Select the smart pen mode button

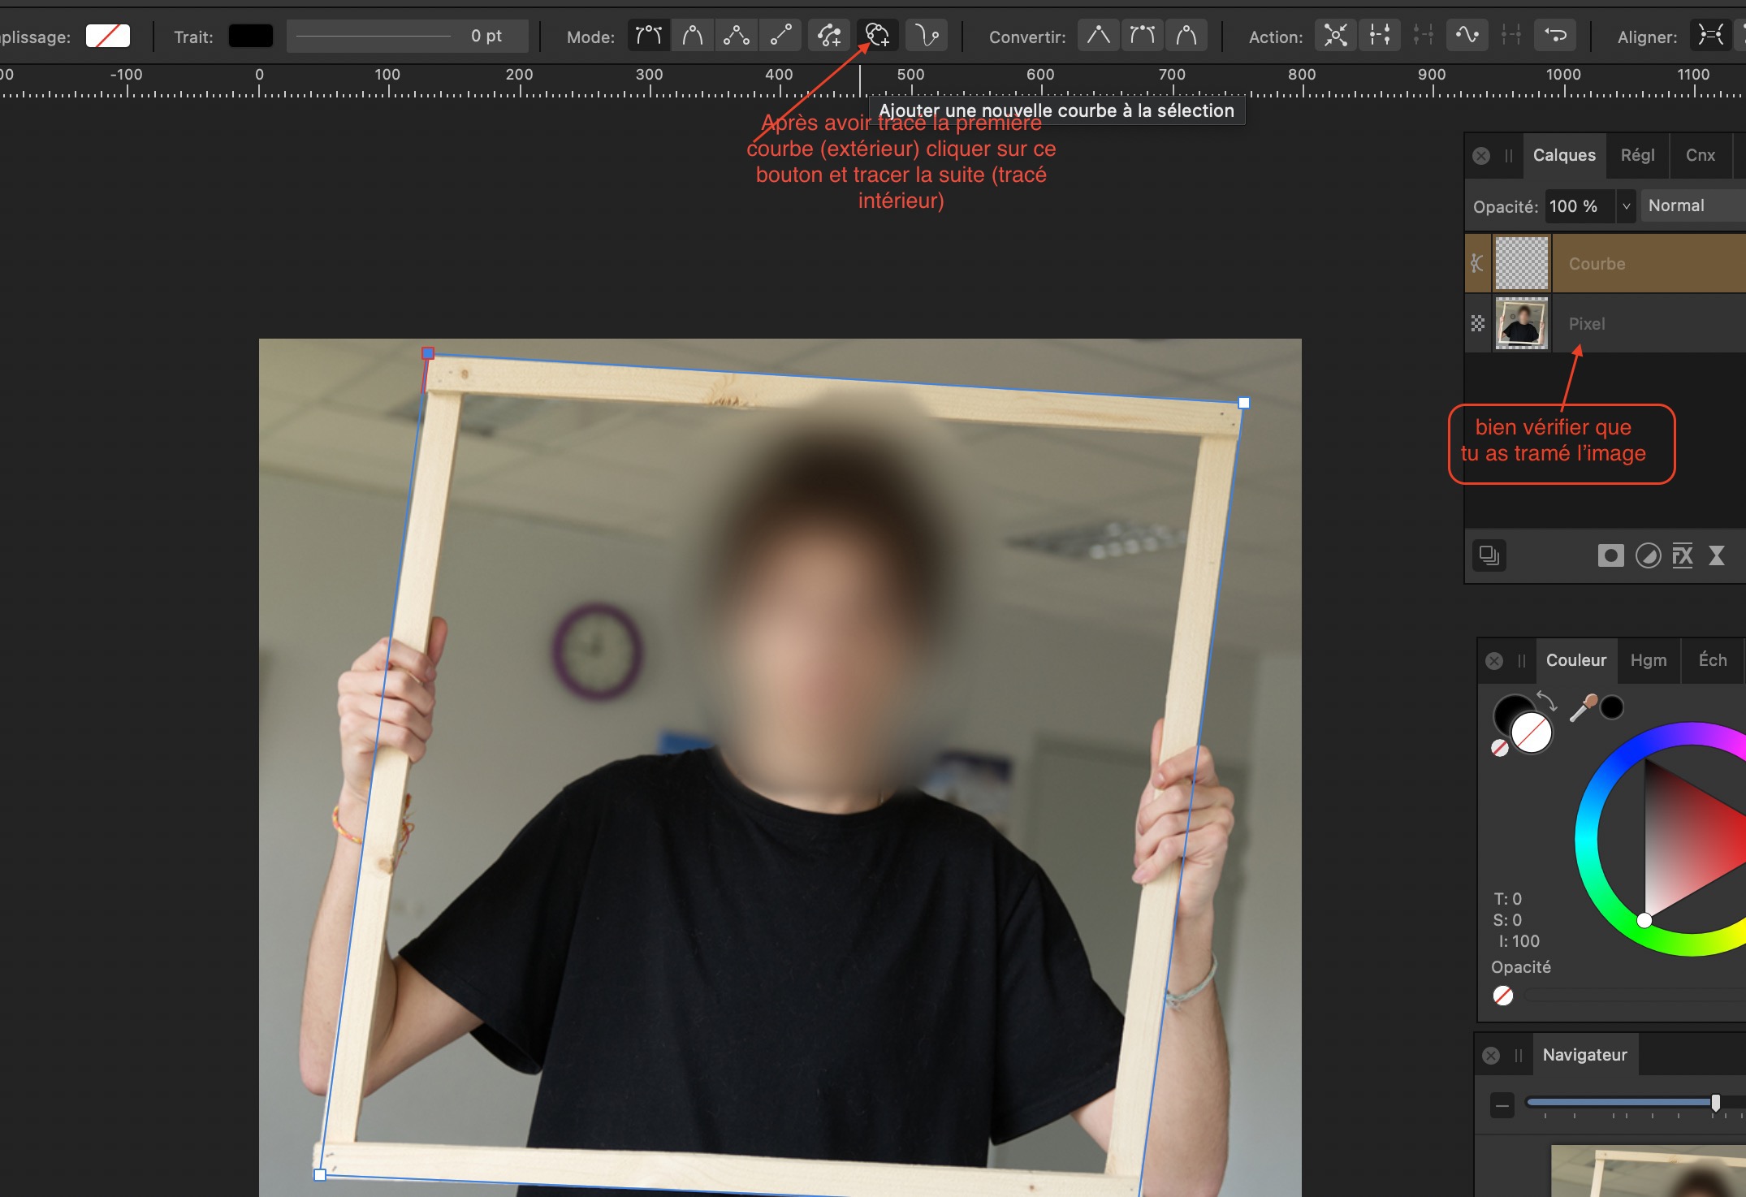pos(693,36)
